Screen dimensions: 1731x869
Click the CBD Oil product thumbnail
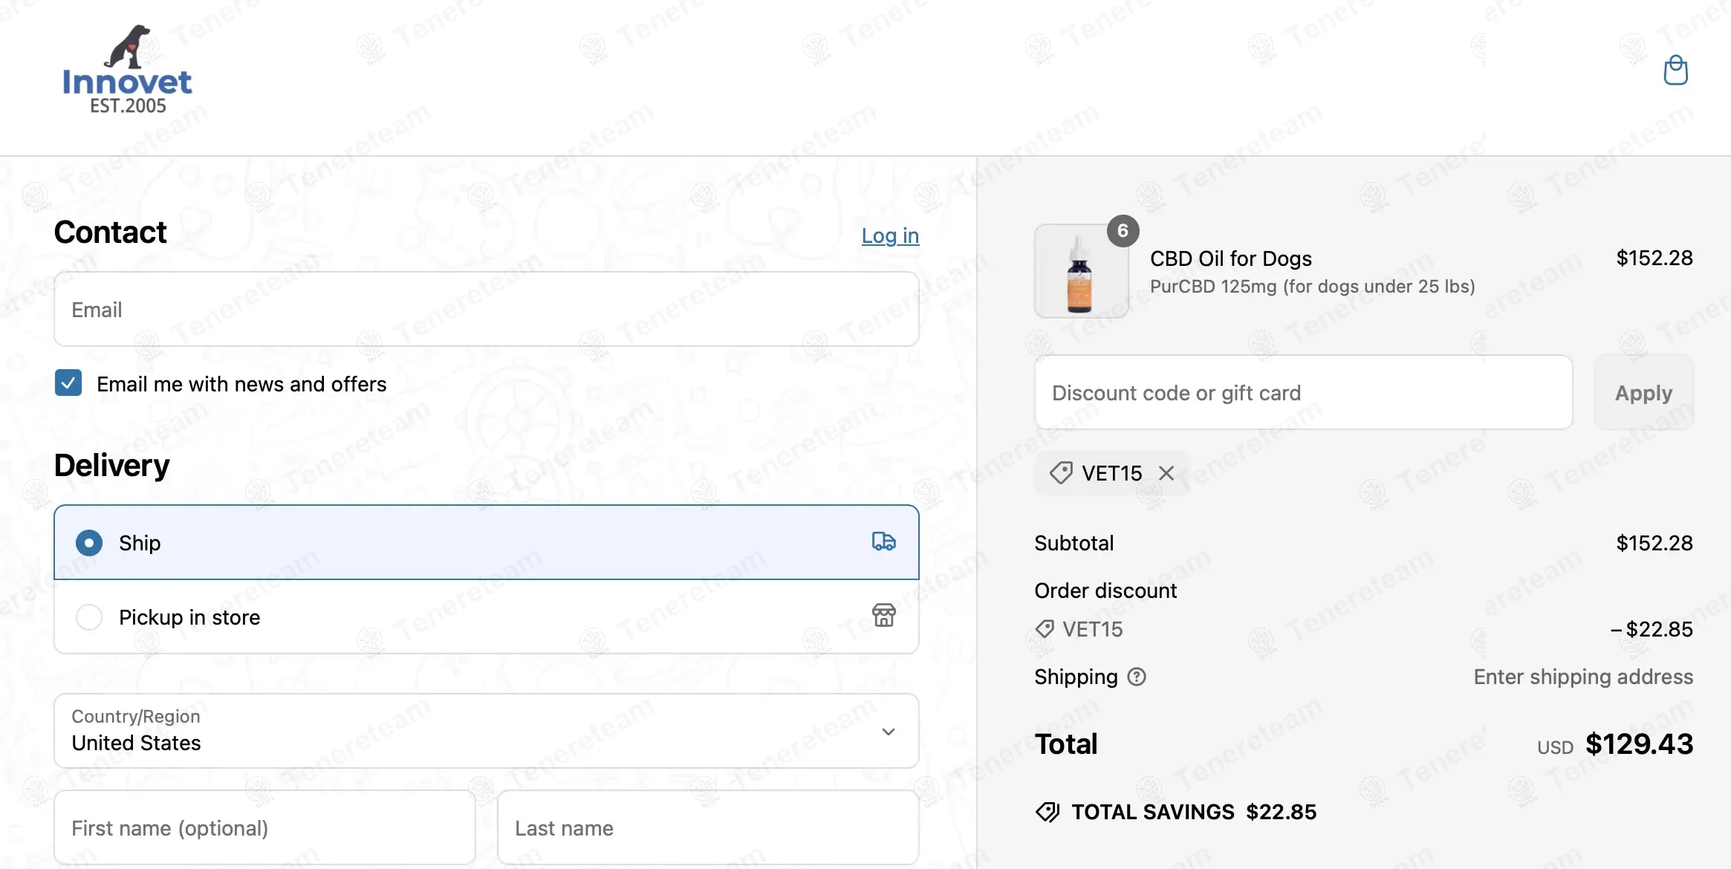click(1081, 272)
